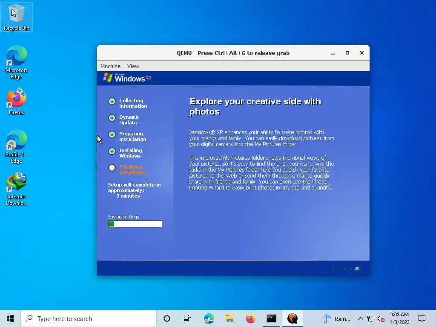436x327 pixels.
Task: Click the muted volume tray icon
Action: click(381, 318)
